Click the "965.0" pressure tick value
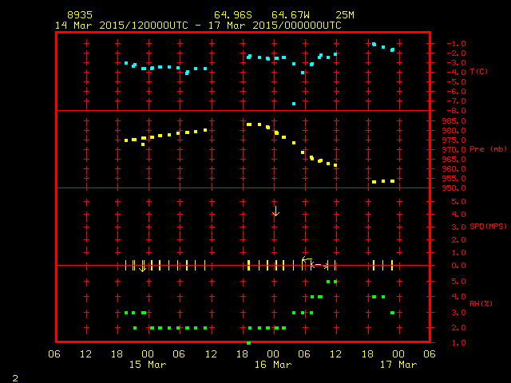 coord(454,160)
